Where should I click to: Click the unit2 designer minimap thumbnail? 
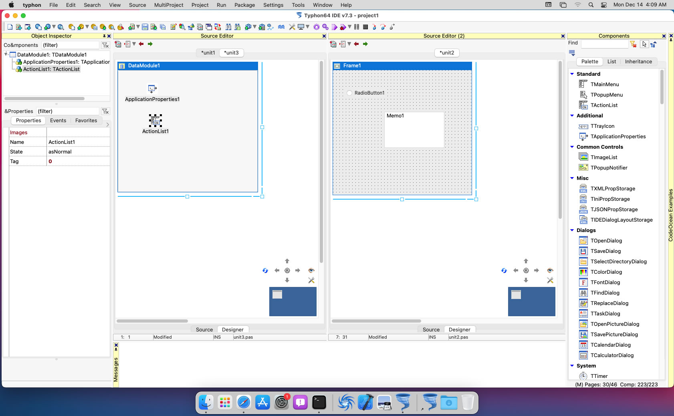tap(532, 301)
